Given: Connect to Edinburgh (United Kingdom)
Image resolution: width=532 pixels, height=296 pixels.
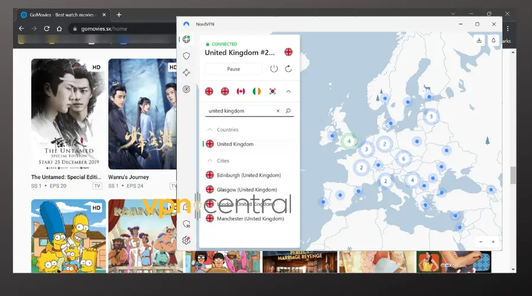Looking at the screenshot, I should (249, 175).
